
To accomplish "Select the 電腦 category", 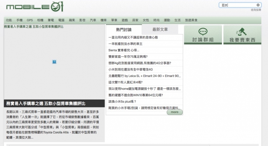I will point(61,20).
